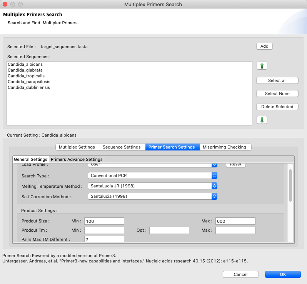
Task: Click the Cancel button
Action: [240, 274]
